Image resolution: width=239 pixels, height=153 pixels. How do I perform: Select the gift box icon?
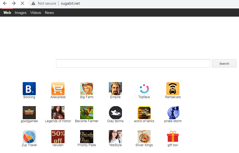(173, 137)
